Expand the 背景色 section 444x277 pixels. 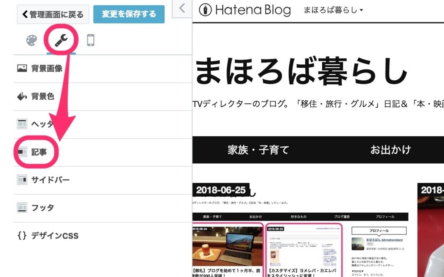coord(103,97)
